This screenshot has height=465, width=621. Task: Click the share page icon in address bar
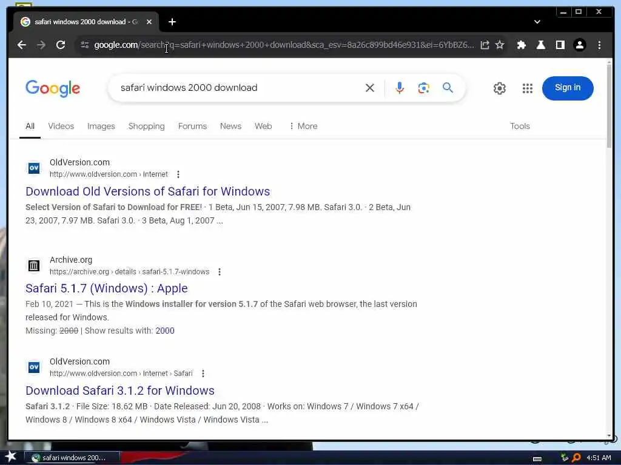(485, 45)
